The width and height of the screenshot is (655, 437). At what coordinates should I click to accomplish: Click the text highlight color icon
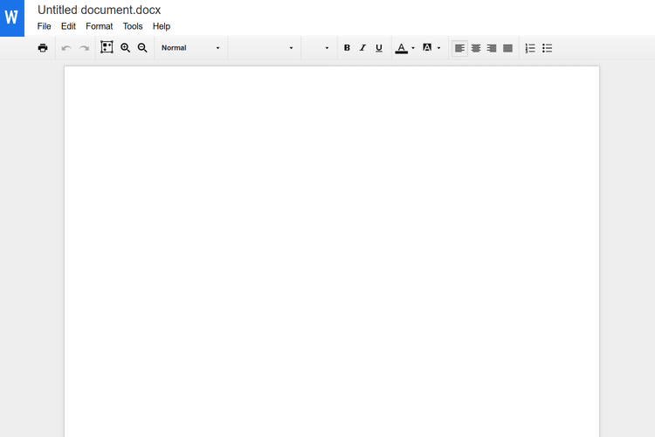(x=427, y=48)
